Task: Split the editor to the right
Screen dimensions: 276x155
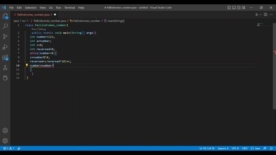Action: coord(266,15)
